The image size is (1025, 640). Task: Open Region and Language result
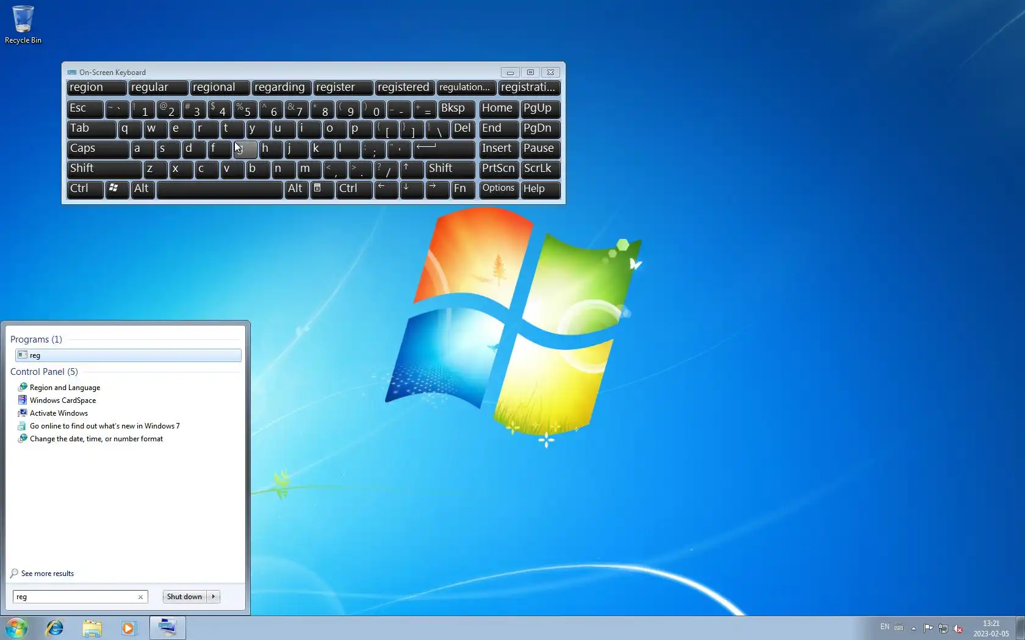point(65,388)
